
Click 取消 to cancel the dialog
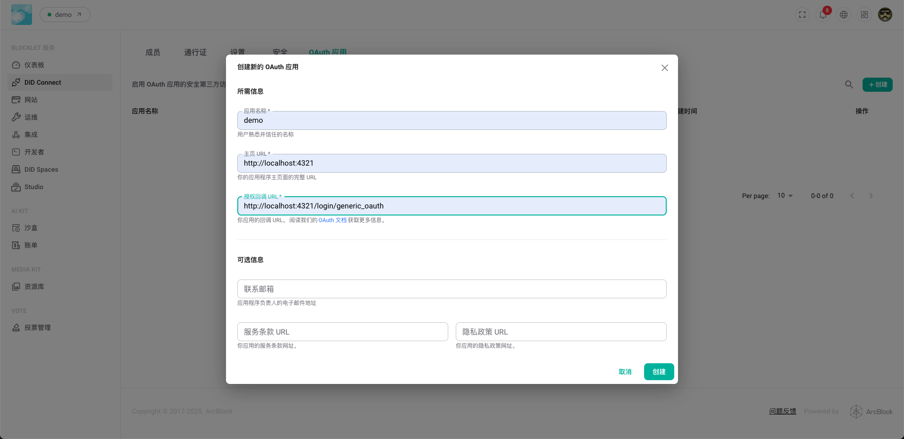click(625, 372)
